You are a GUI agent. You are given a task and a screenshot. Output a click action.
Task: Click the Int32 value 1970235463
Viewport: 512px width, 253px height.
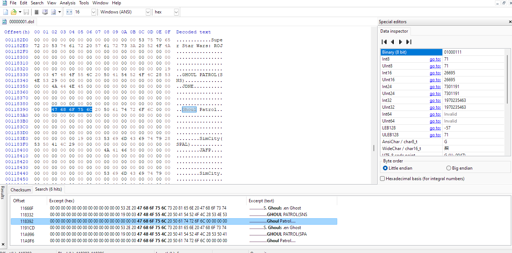point(455,100)
